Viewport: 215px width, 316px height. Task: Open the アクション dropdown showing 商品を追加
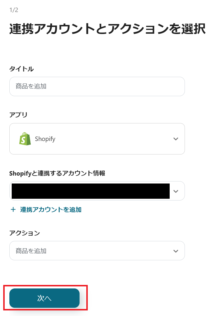coord(97,251)
